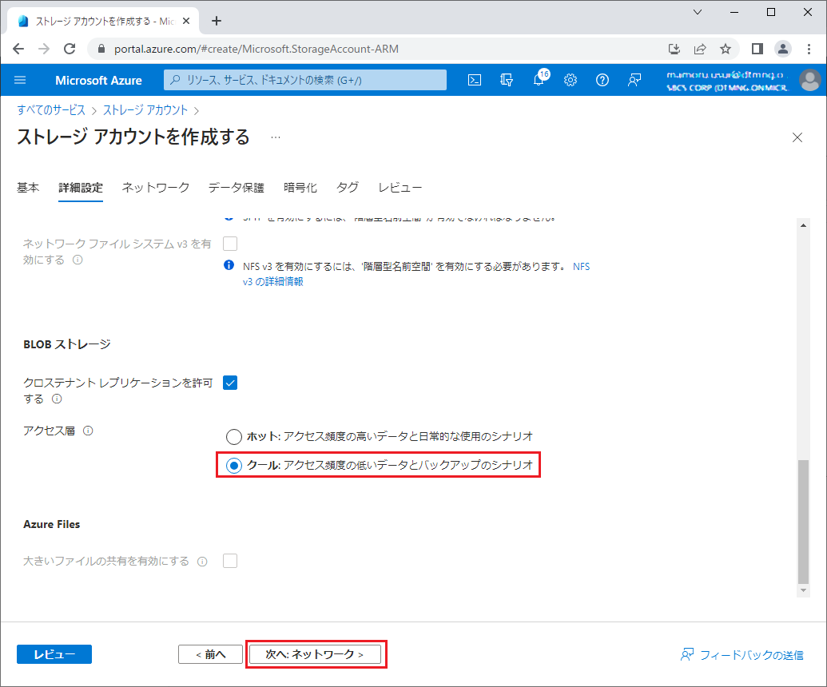
Task: Click the Microsoft Azure home link
Action: tap(98, 80)
